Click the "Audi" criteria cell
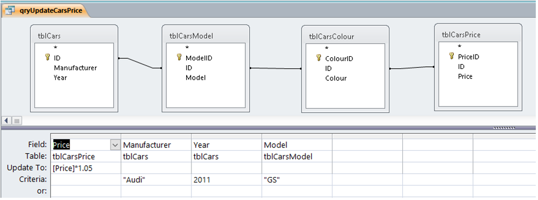This screenshot has height=200, width=538. coord(156,179)
